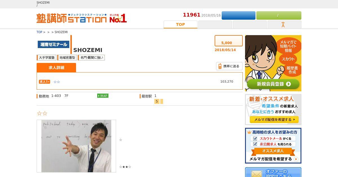The height and width of the screenshot is (177, 338).
Task: Click the 103,270 value text
Action: click(227, 82)
